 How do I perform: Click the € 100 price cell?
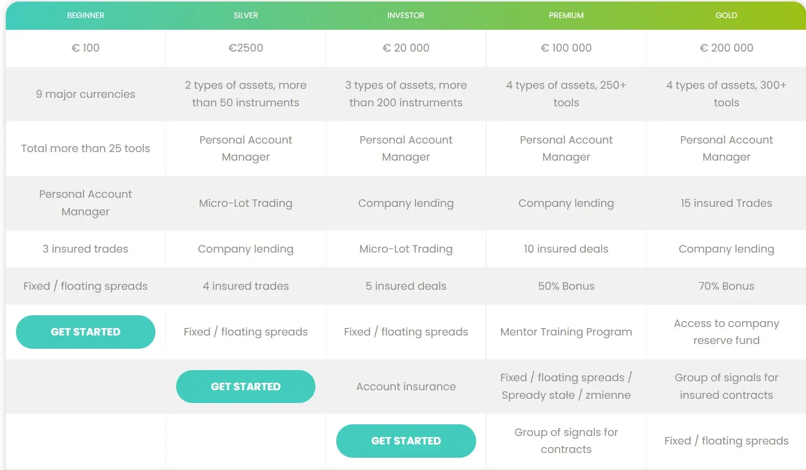click(x=86, y=48)
